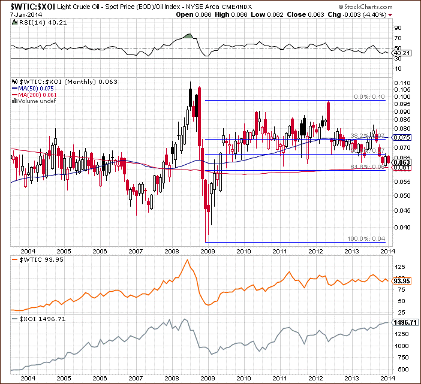Click the small RSI legend icon
421x384 pixels.
click(x=15, y=23)
